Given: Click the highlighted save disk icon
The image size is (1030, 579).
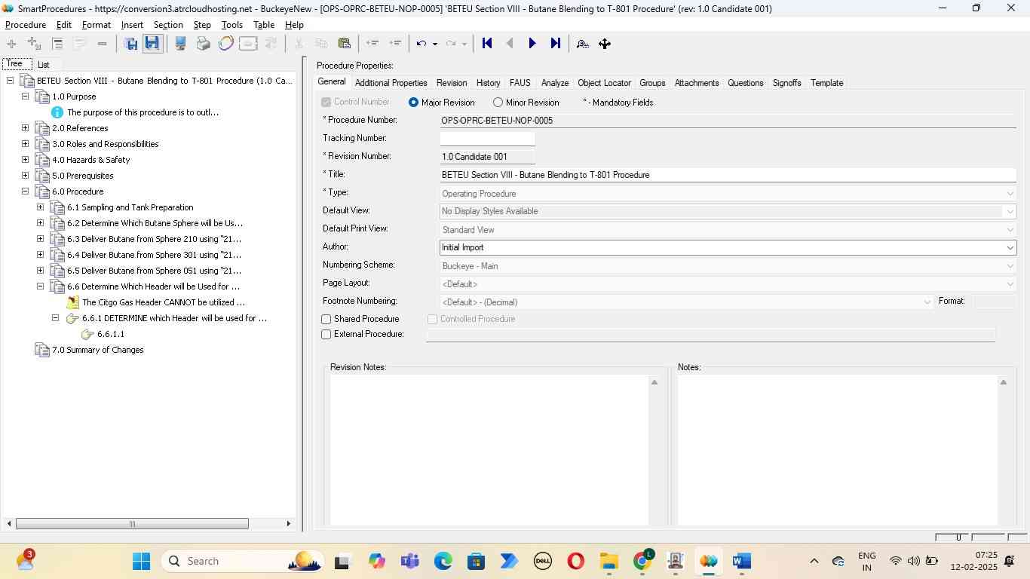Looking at the screenshot, I should tap(152, 44).
